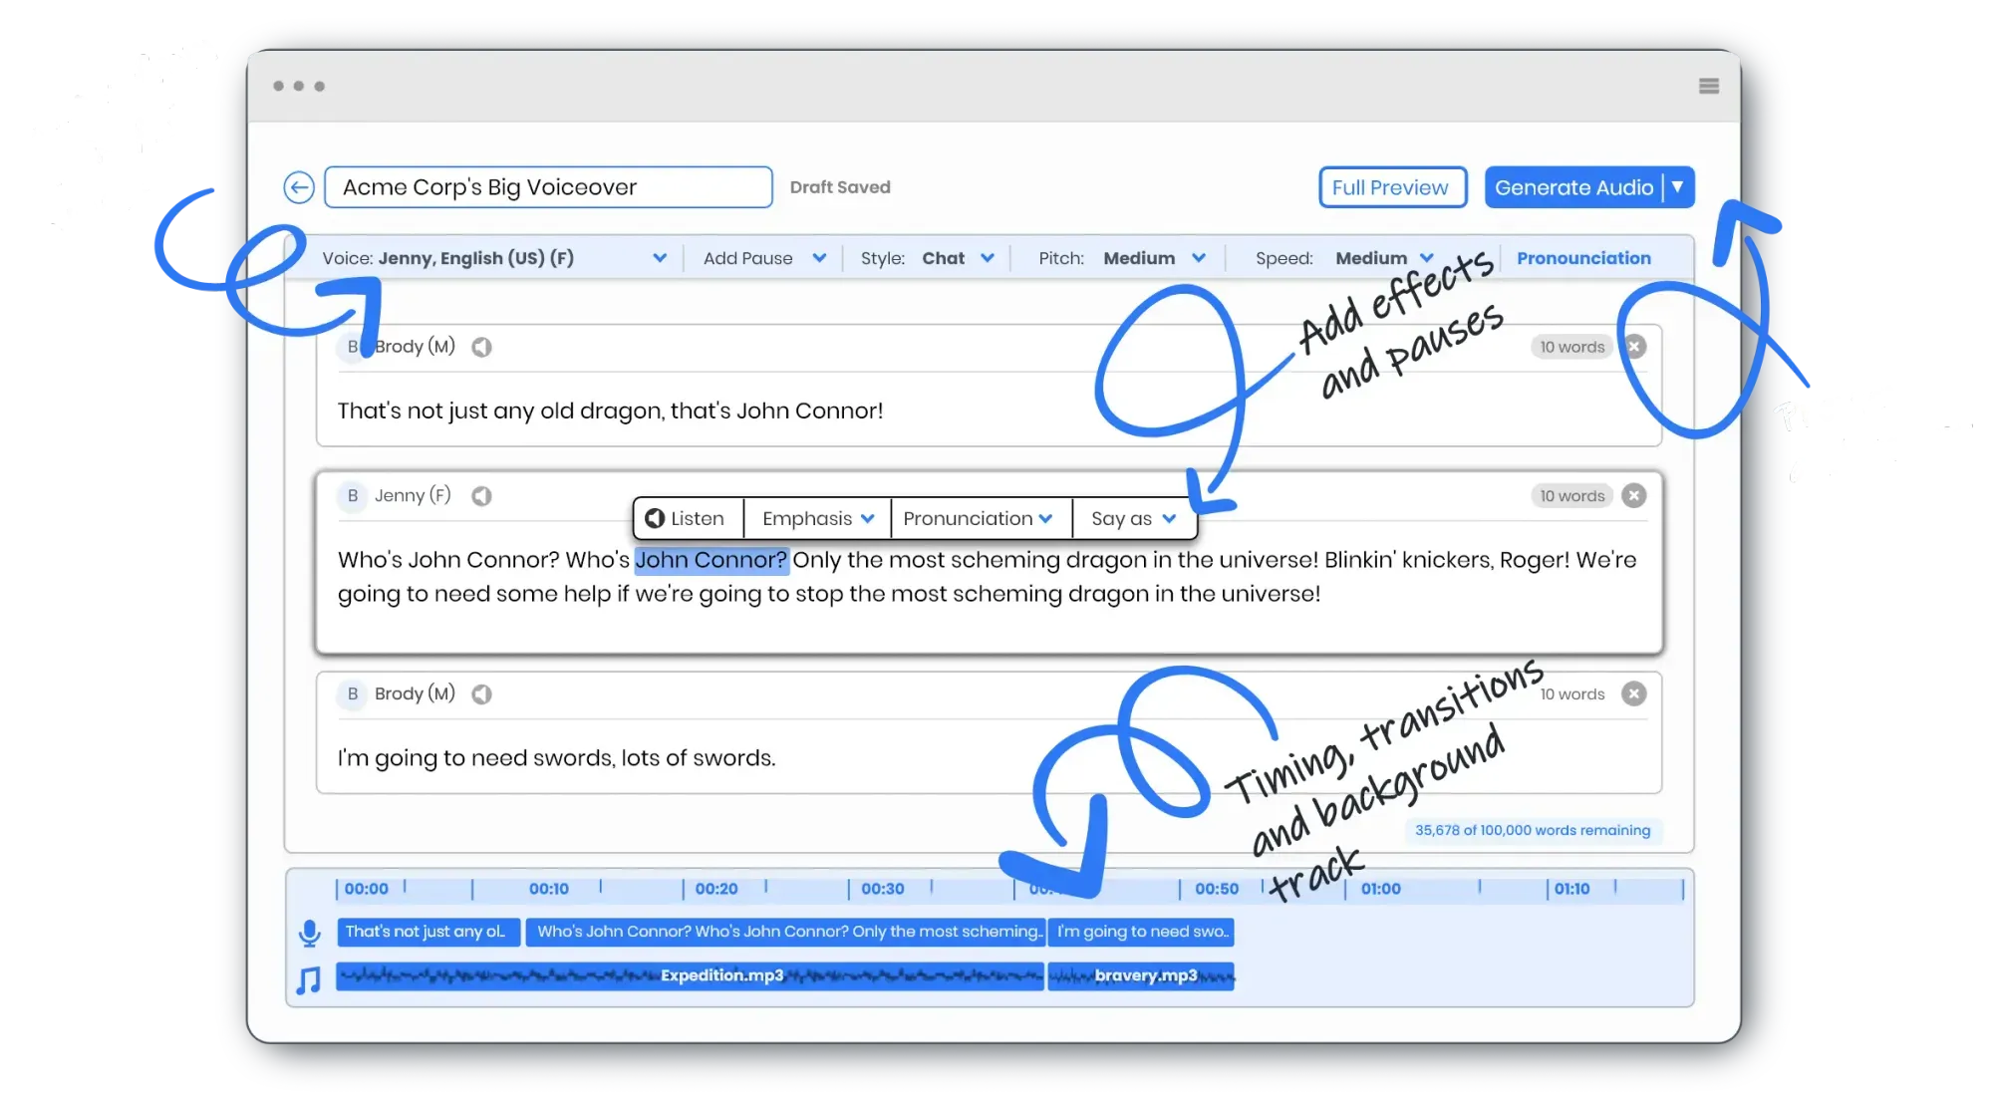Image resolution: width=1993 pixels, height=1101 pixels.
Task: Click the Generate Audio dropdown arrow
Action: (1677, 187)
